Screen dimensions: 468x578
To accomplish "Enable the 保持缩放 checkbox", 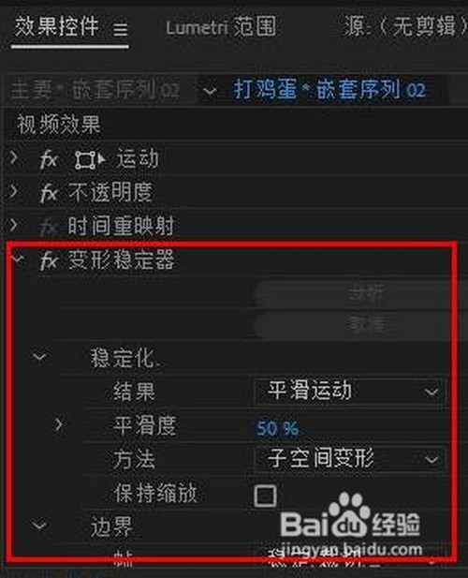I will tap(265, 496).
